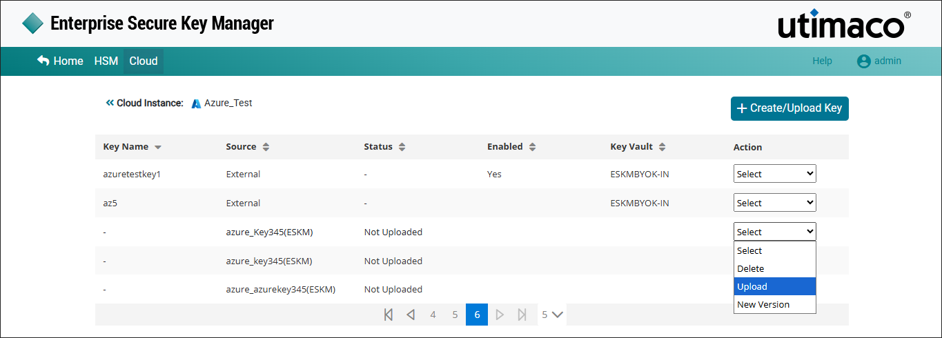Go to page 4
Screen dimensions: 942x338
[433, 315]
